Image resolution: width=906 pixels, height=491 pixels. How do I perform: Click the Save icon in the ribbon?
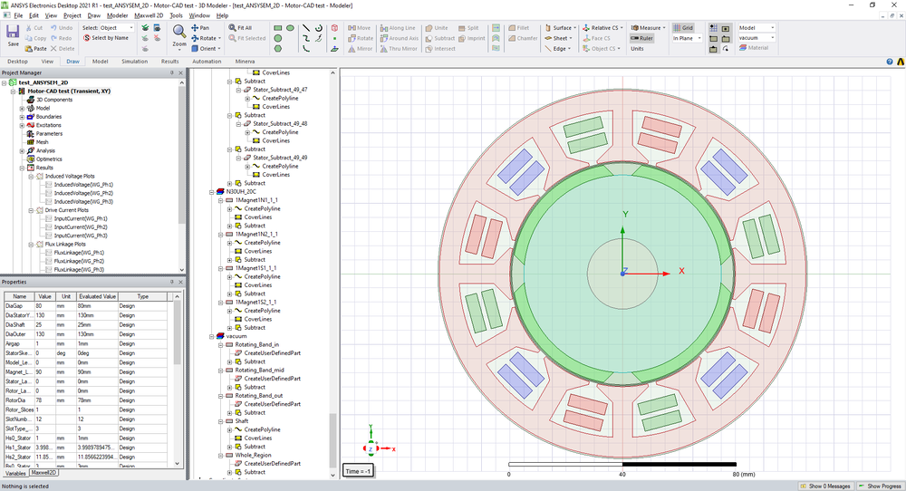click(13, 33)
